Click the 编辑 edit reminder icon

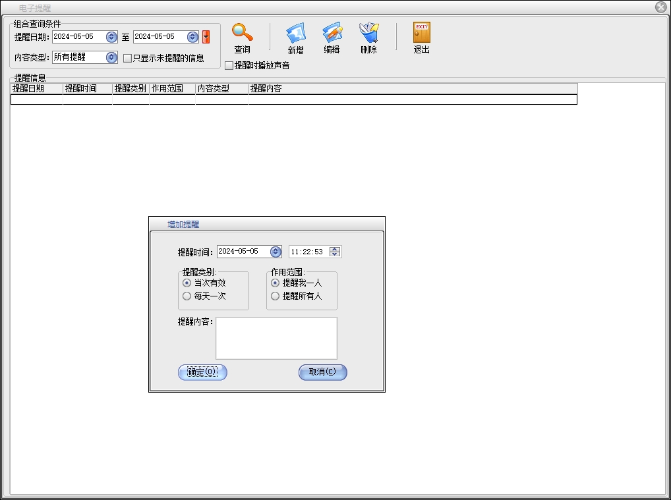point(332,32)
